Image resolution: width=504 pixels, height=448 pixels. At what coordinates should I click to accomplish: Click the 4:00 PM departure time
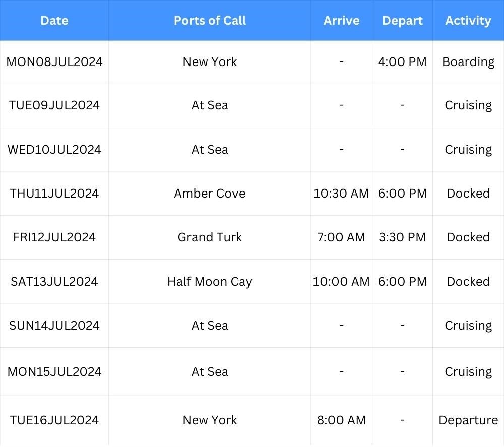pos(402,62)
